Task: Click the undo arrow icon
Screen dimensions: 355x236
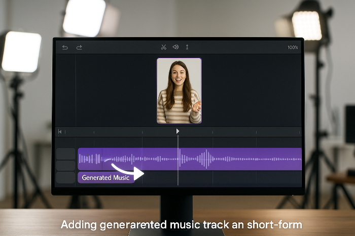Action: click(65, 47)
